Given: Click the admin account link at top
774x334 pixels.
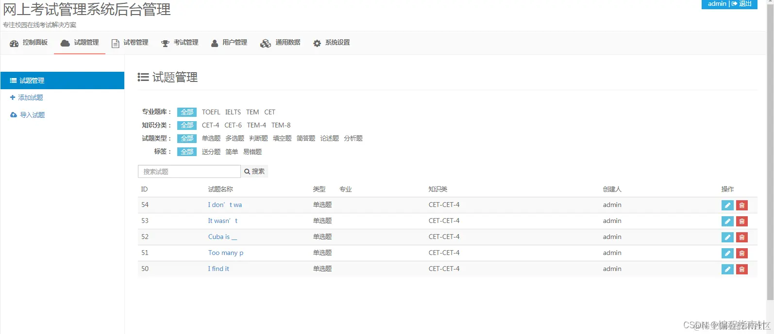Looking at the screenshot, I should point(717,4).
